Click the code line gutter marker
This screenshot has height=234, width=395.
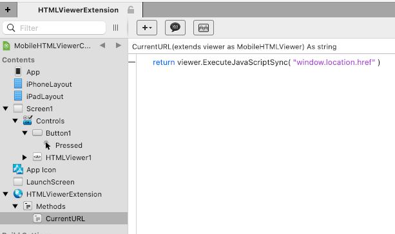pos(131,62)
